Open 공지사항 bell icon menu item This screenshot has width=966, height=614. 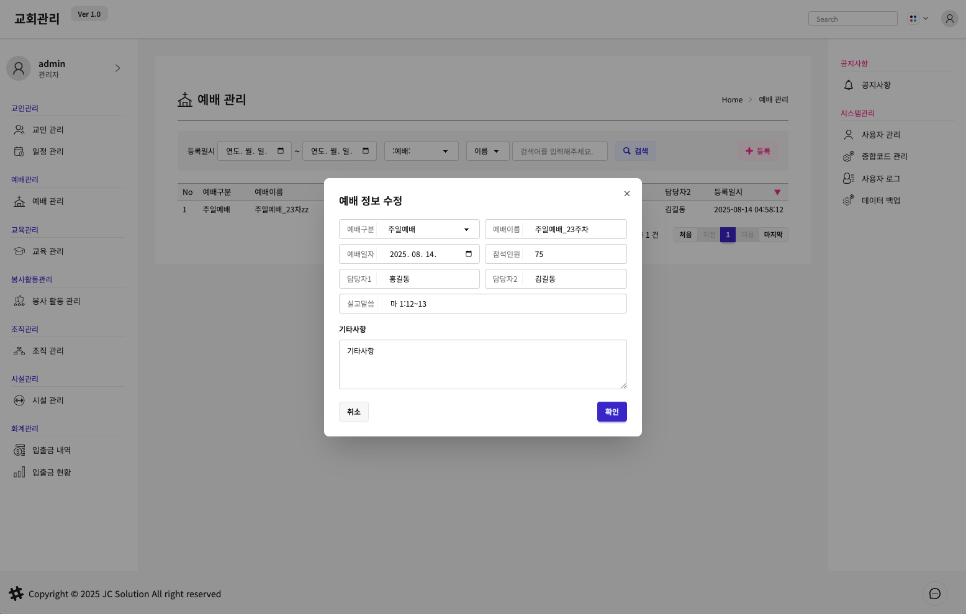[849, 85]
